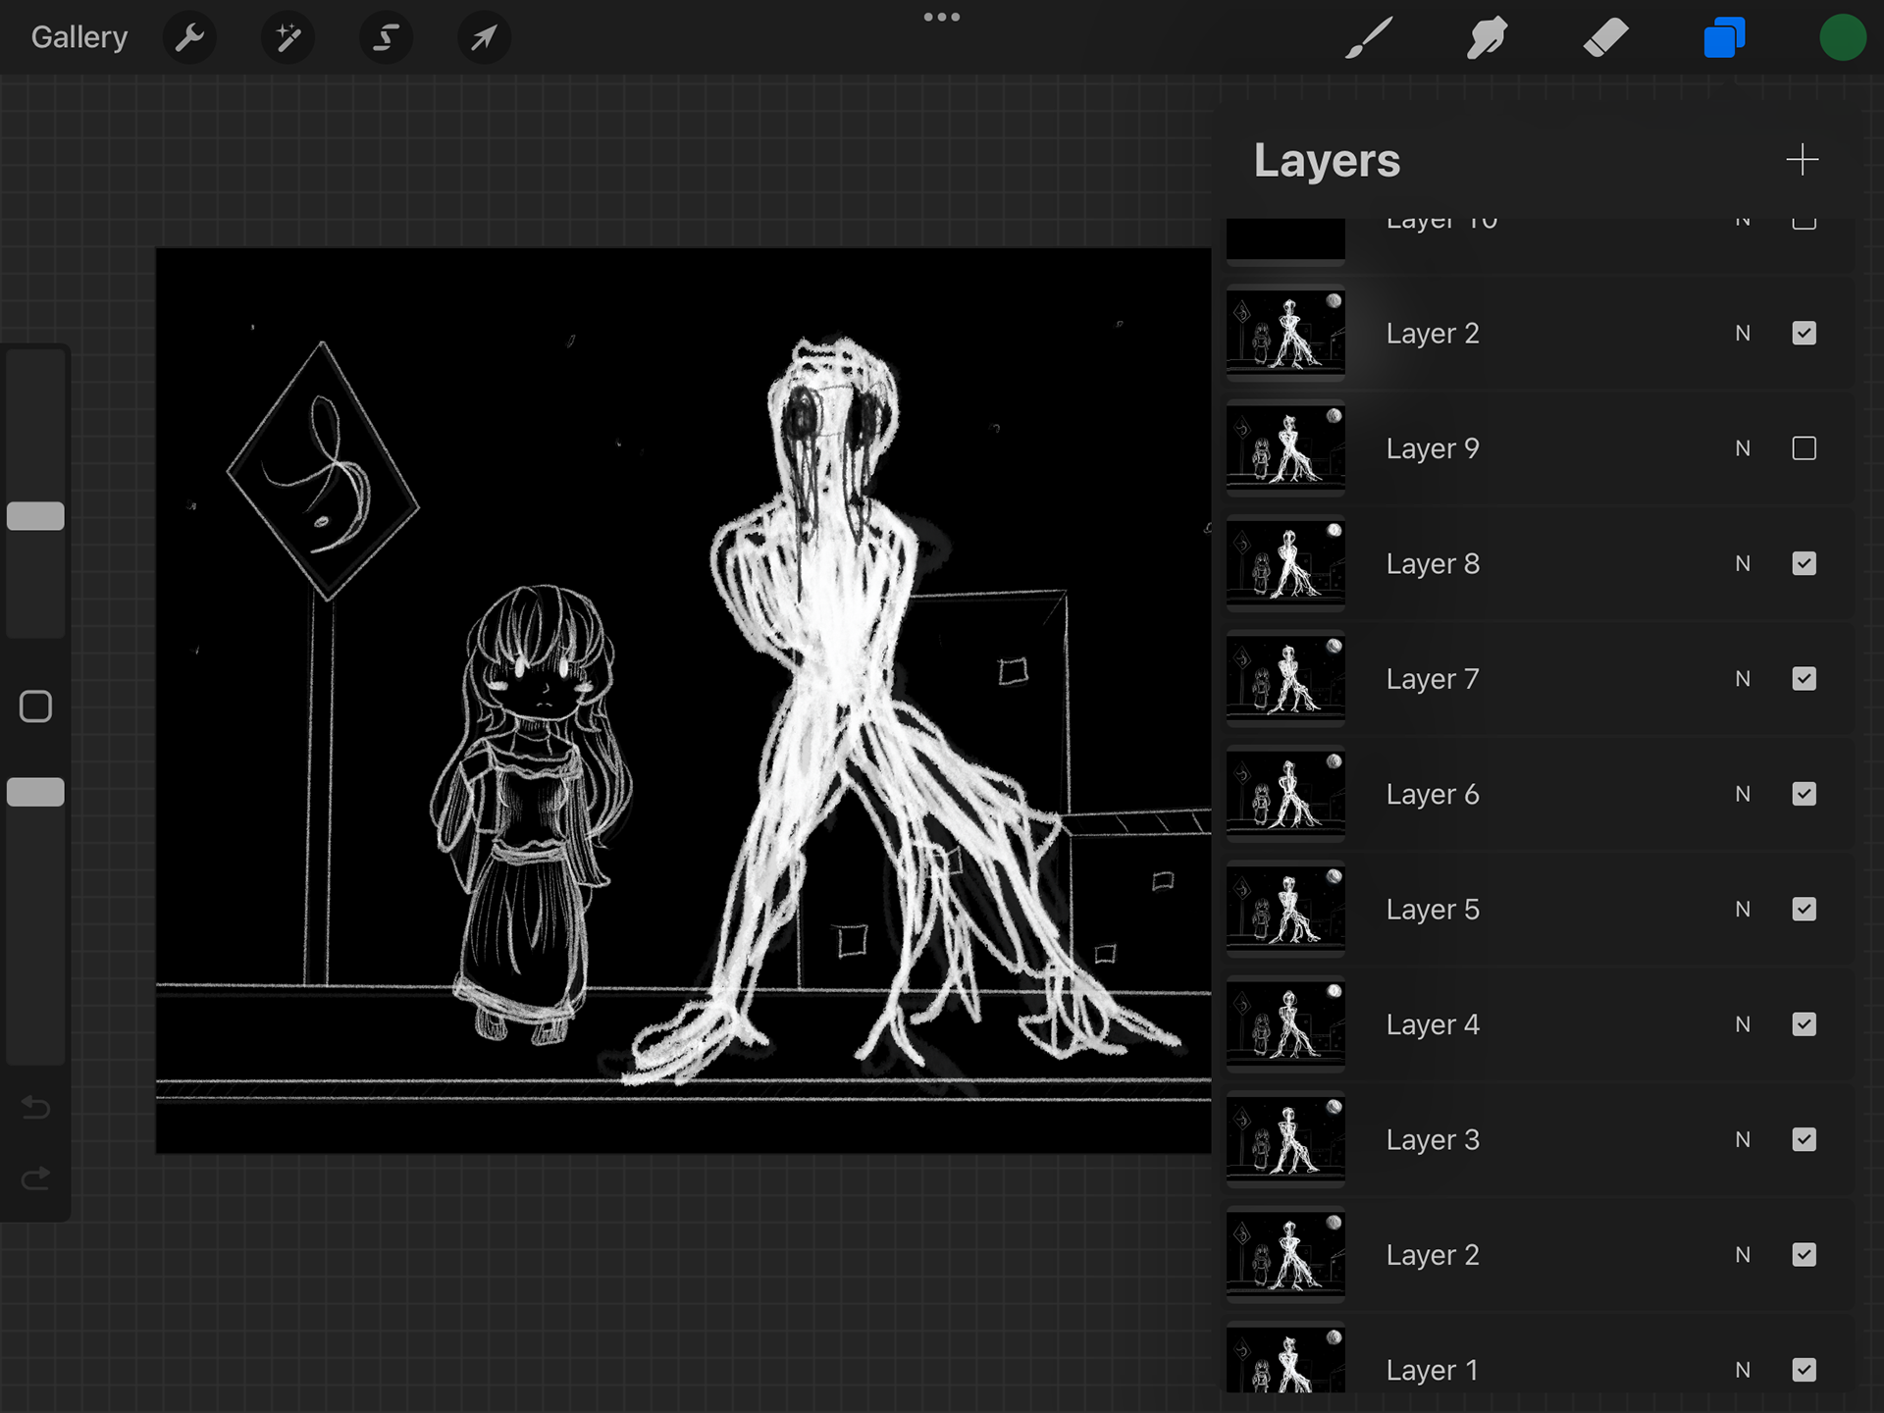This screenshot has width=1884, height=1413.
Task: Select the Eraser tool
Action: pyautogui.click(x=1605, y=38)
